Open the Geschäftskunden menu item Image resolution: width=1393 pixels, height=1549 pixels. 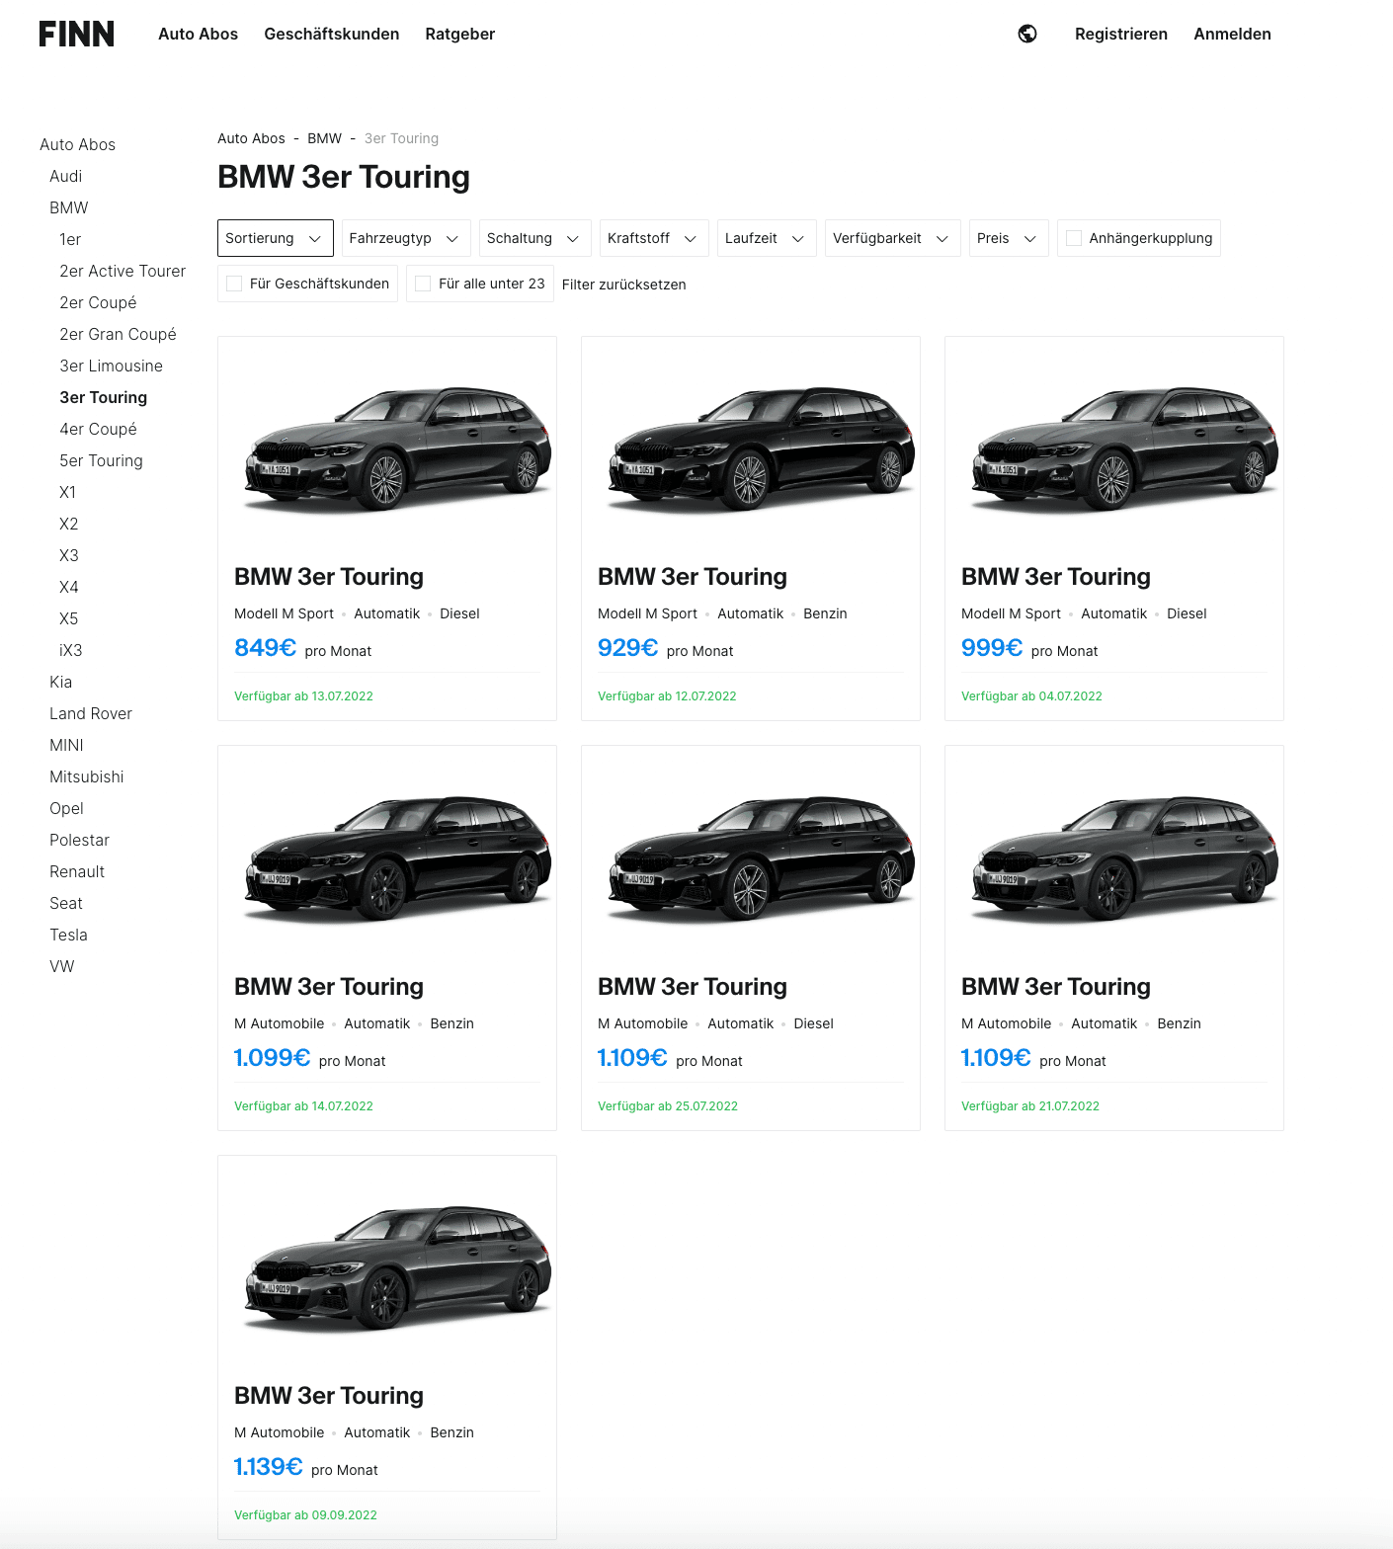point(332,34)
